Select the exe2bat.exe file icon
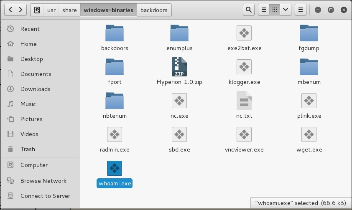The width and height of the screenshot is (352, 210). (244, 33)
